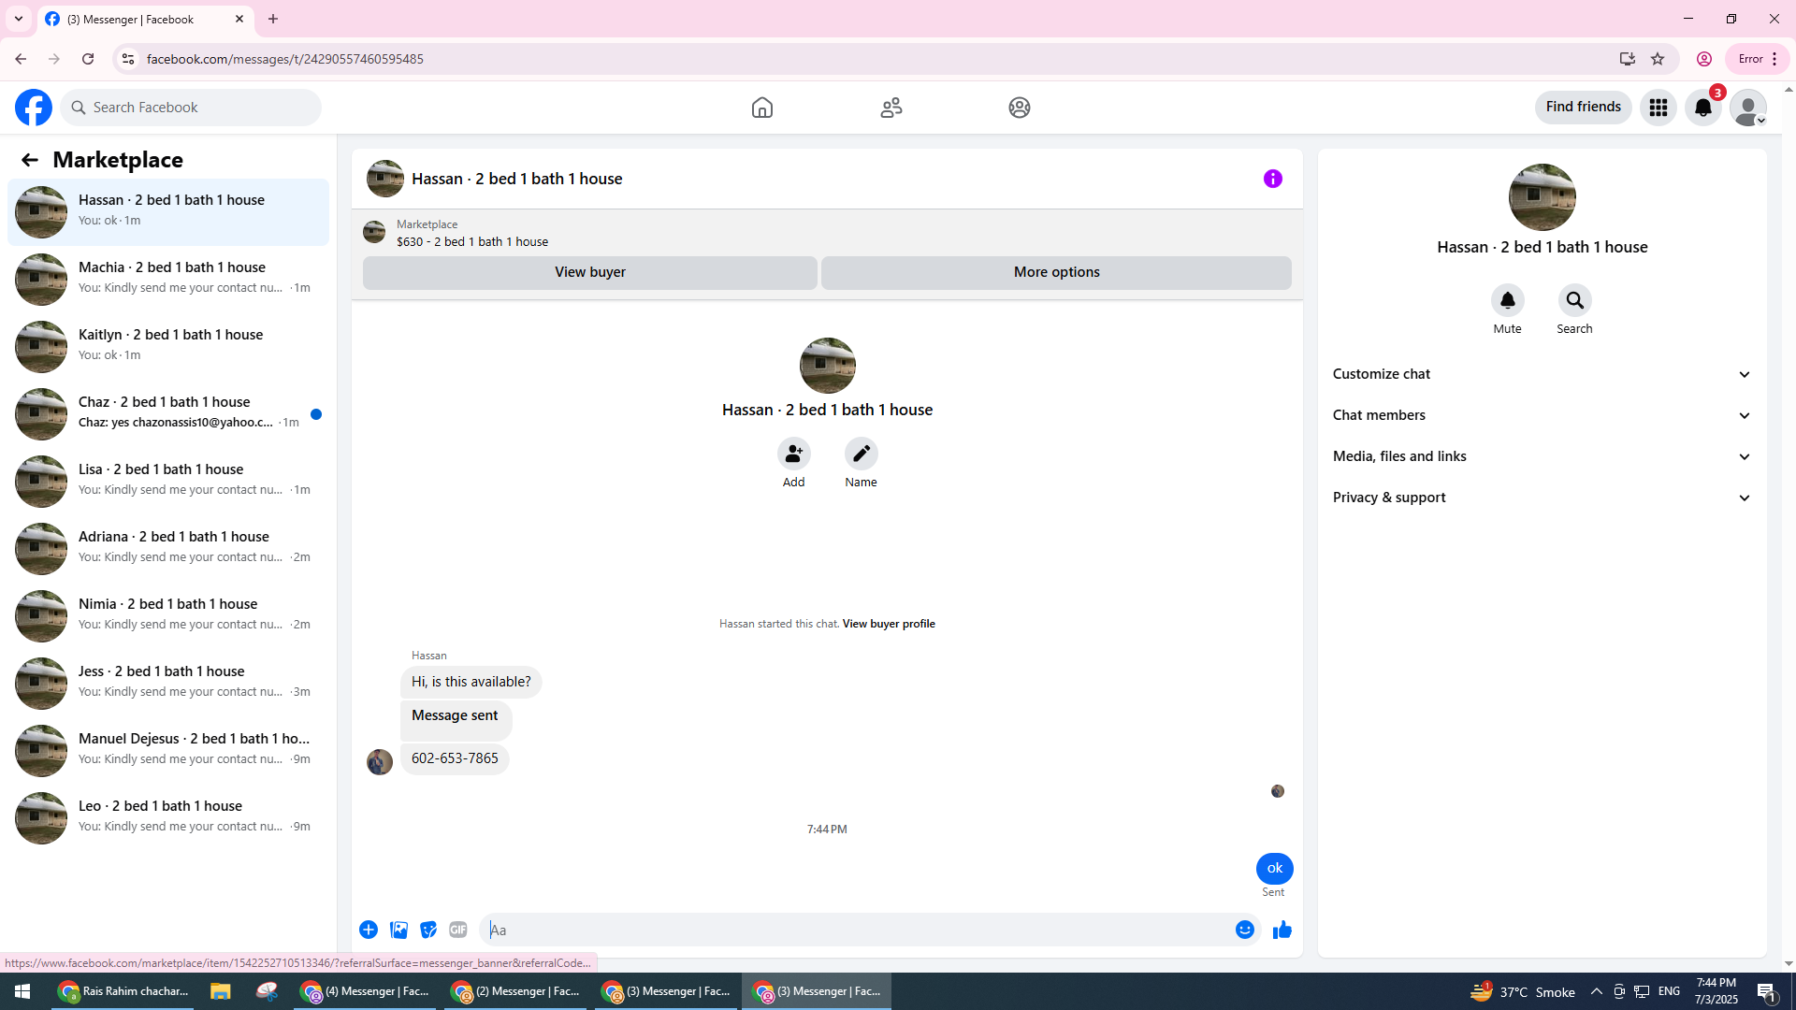Mute this conversation
The width and height of the screenshot is (1796, 1010).
1507,301
